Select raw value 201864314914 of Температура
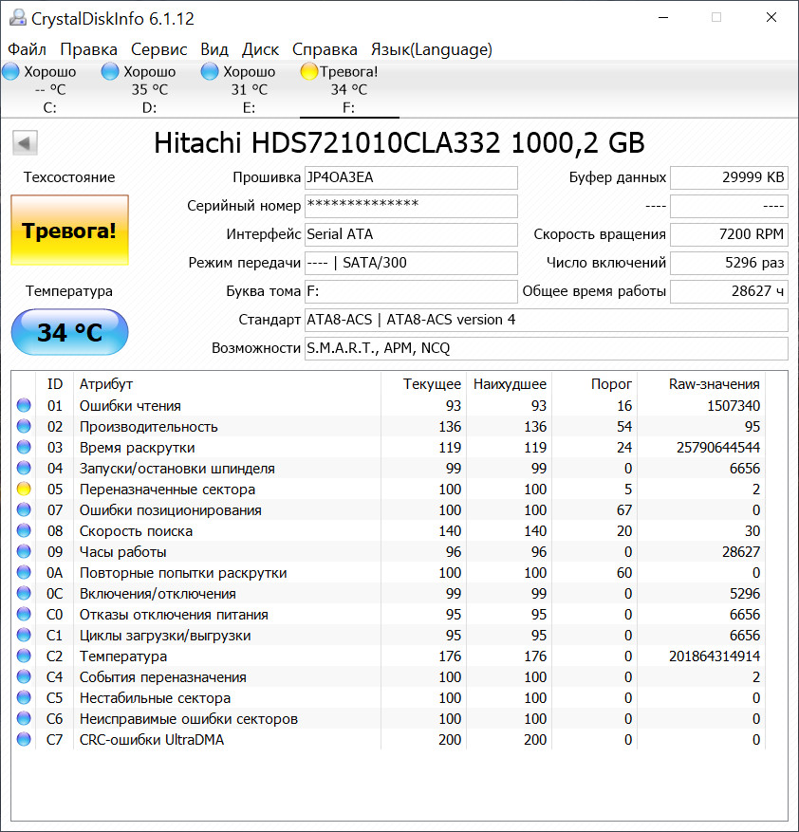 coord(714,656)
